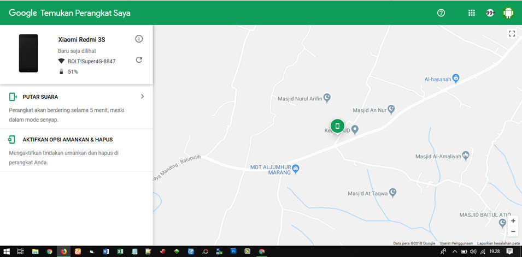This screenshot has height=257, width=522.
Task: Zoom in on the map
Action: 513,221
